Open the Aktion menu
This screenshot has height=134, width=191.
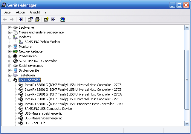pos(20,12)
